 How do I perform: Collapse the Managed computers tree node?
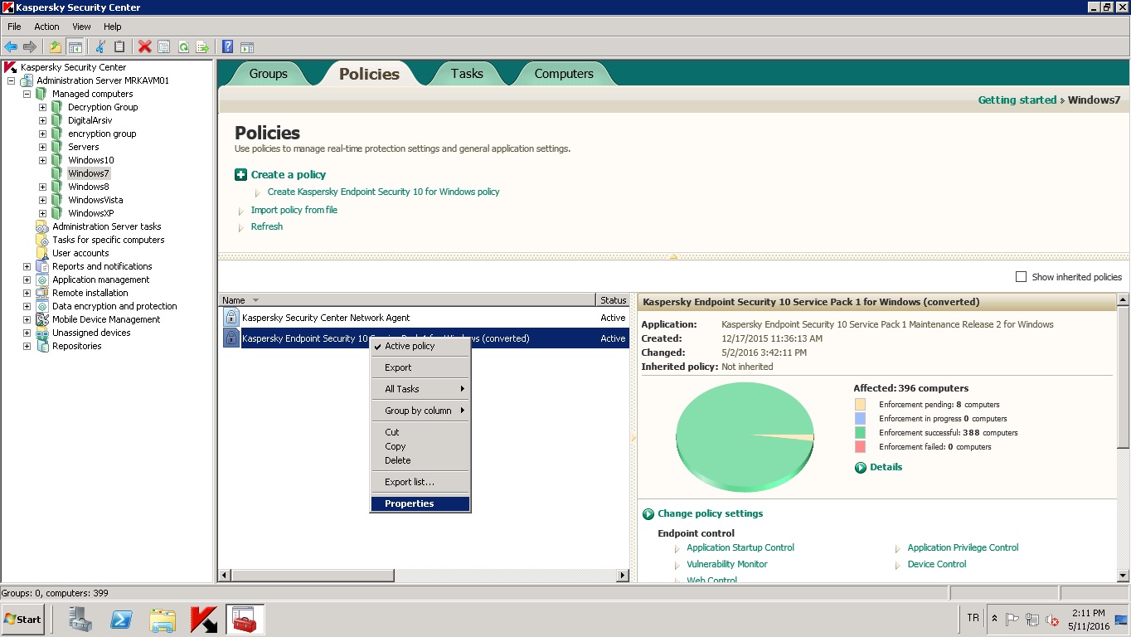tap(27, 94)
